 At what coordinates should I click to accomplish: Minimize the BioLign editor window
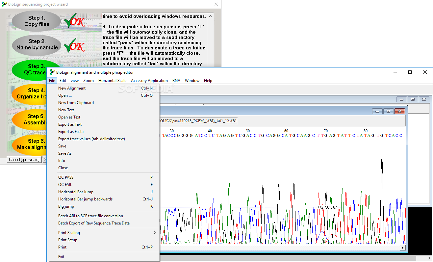point(395,72)
